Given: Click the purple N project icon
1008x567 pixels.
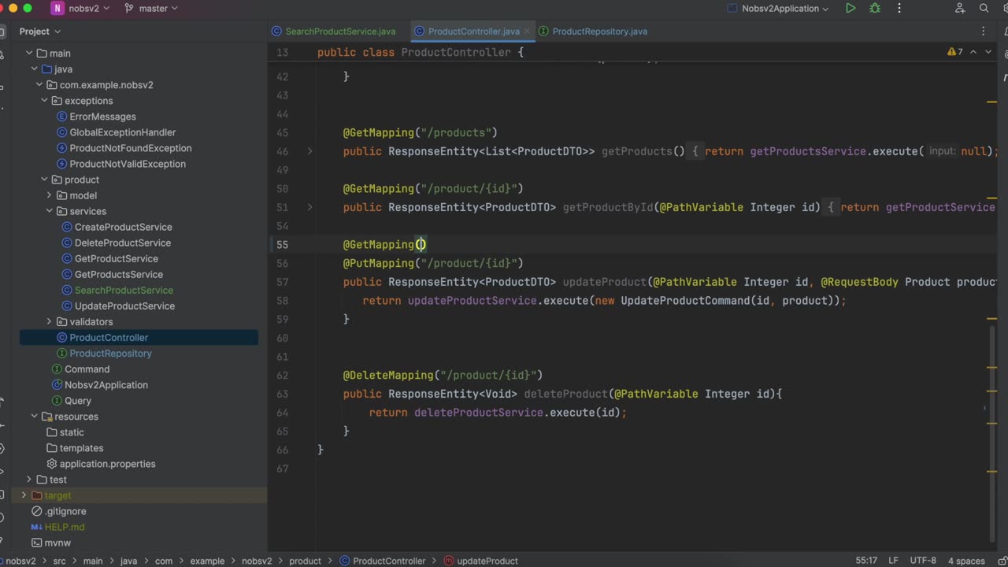Looking at the screenshot, I should click(x=57, y=9).
